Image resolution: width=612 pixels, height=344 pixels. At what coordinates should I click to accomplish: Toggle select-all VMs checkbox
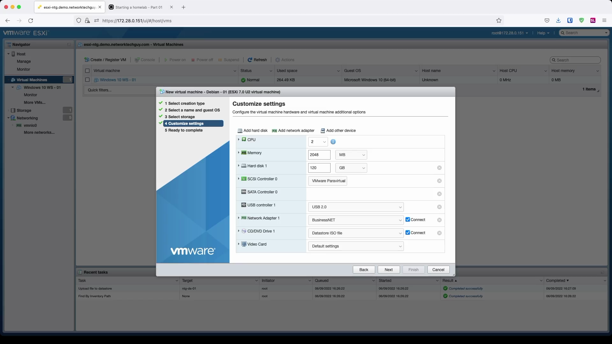pos(87,71)
